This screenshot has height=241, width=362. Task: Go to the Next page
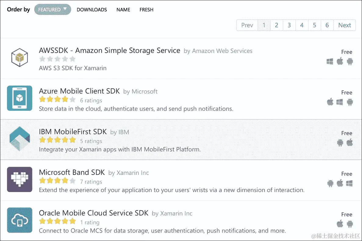click(x=344, y=25)
